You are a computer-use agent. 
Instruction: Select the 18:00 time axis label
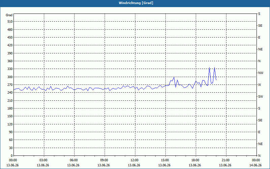(x=196, y=160)
